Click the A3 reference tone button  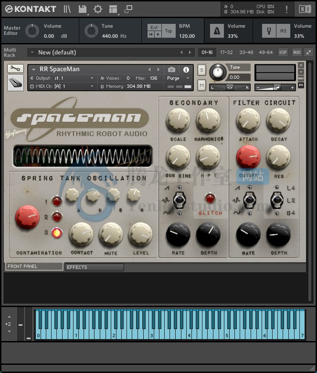(283, 31)
